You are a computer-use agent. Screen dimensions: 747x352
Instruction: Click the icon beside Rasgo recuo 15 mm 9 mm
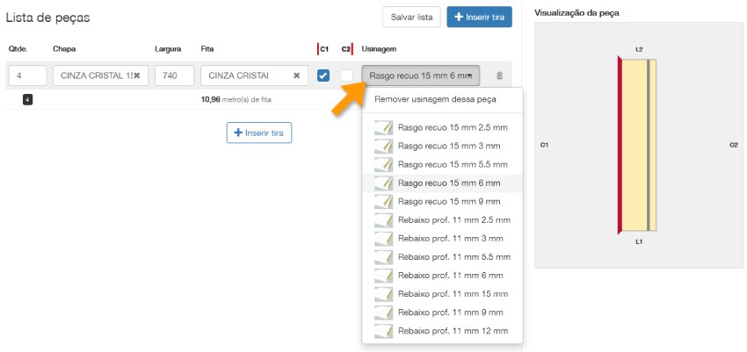(383, 202)
